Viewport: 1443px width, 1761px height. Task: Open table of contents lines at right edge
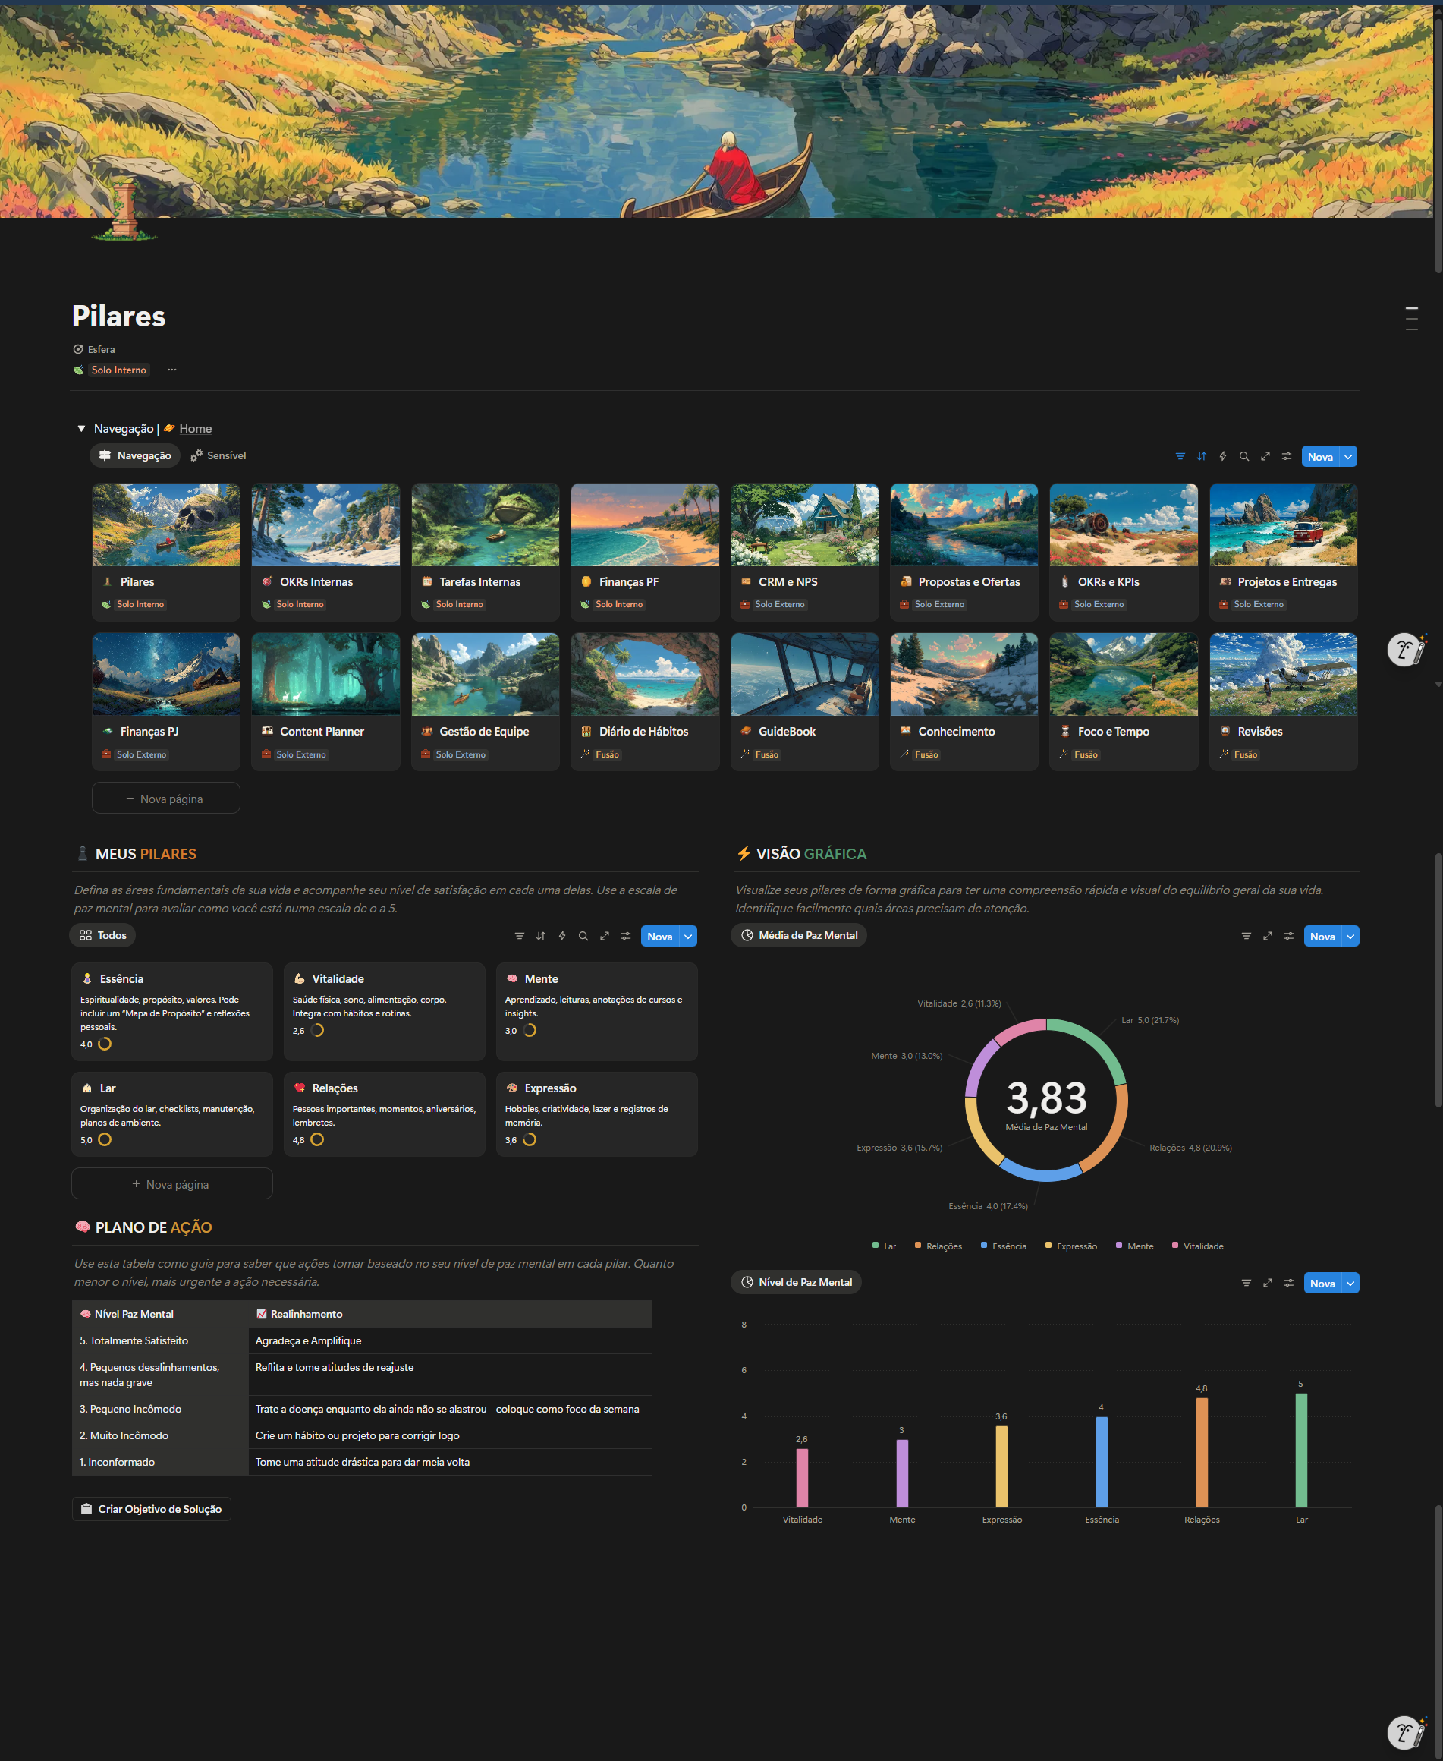[x=1410, y=319]
